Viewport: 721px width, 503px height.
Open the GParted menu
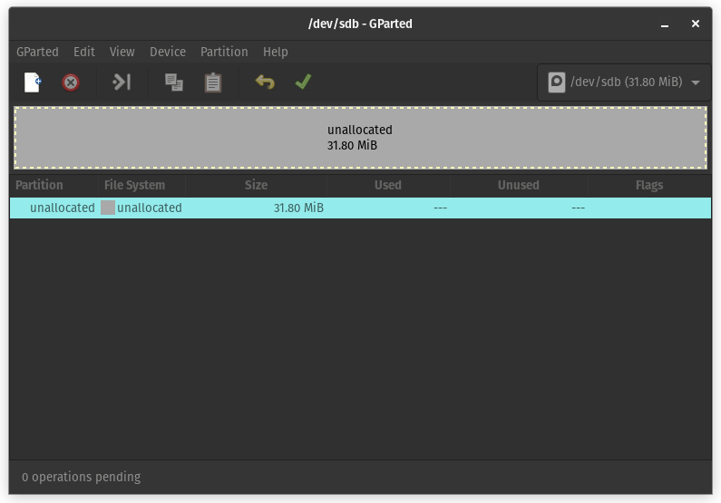coord(37,52)
